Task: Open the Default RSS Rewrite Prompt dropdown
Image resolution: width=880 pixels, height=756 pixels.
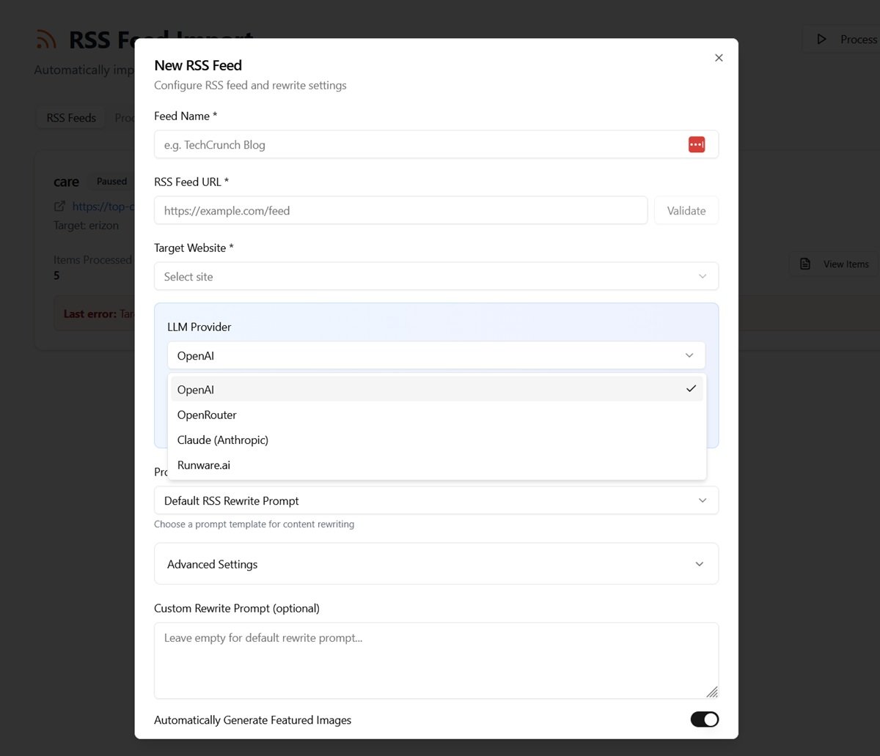Action: [x=436, y=500]
